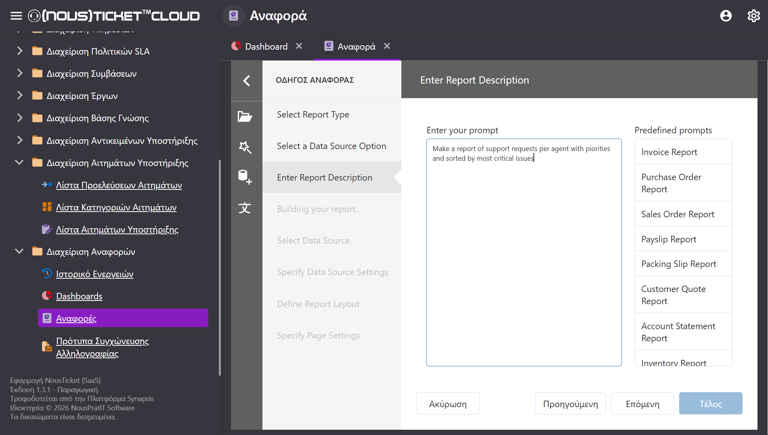Click the Αναφορές report icon in sidebar
The height and width of the screenshot is (435, 768).
47,318
